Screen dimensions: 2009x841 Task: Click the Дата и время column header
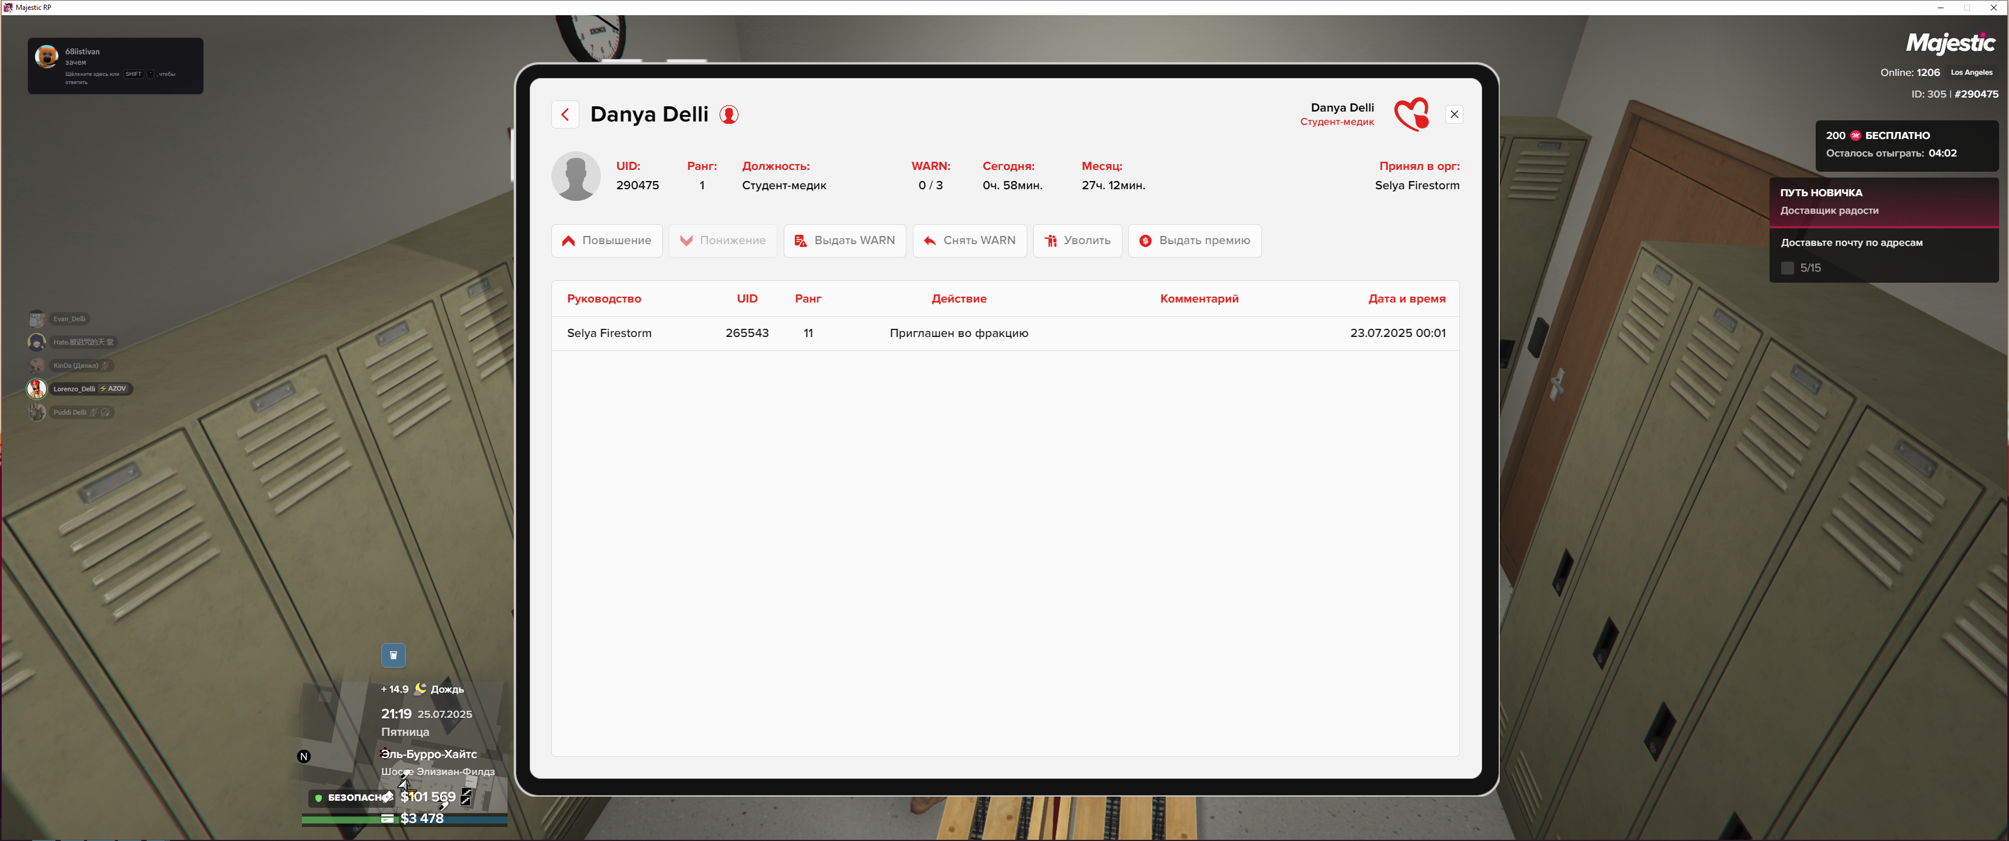(1406, 299)
